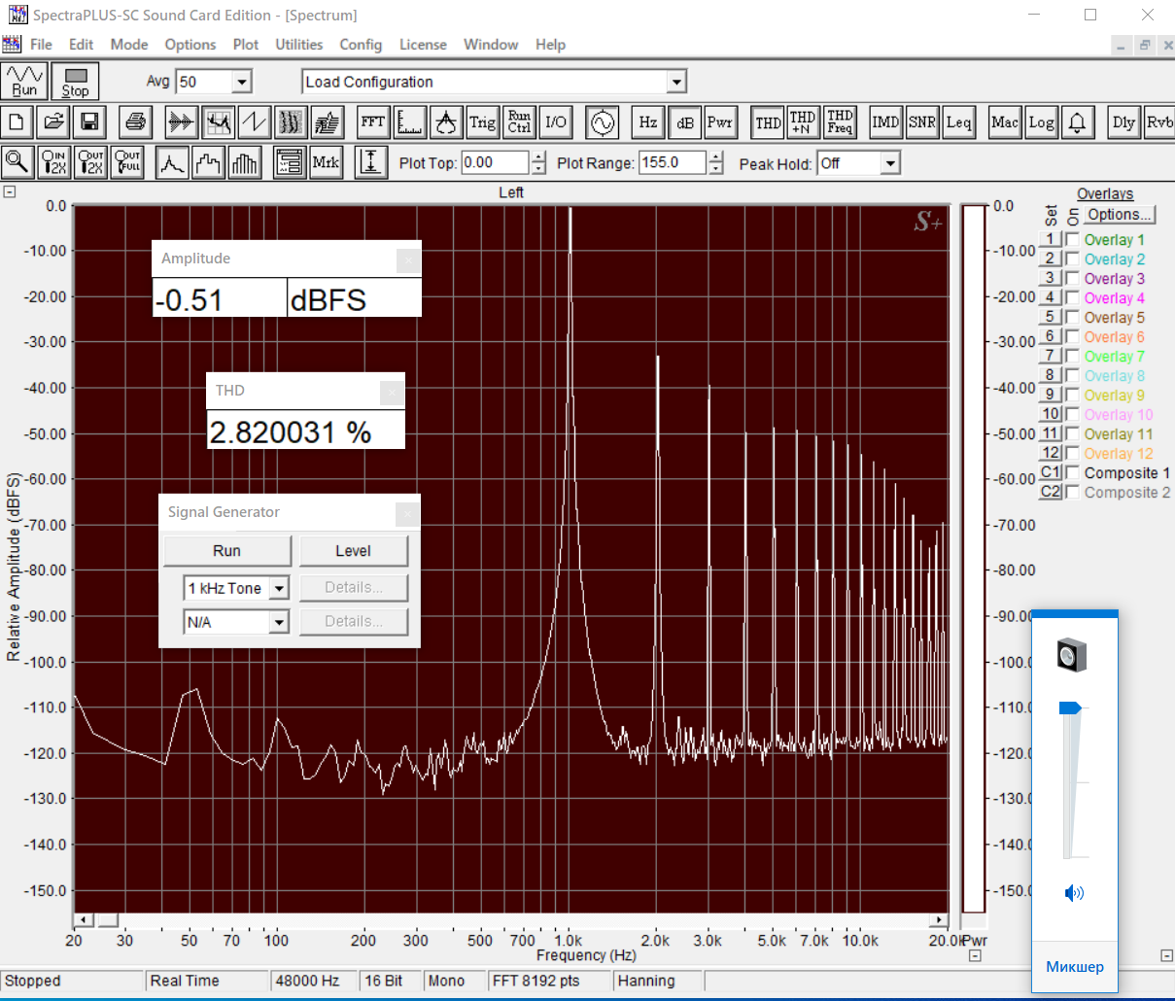Select the IMD measurement button
This screenshot has height=1001, width=1175.
[885, 122]
